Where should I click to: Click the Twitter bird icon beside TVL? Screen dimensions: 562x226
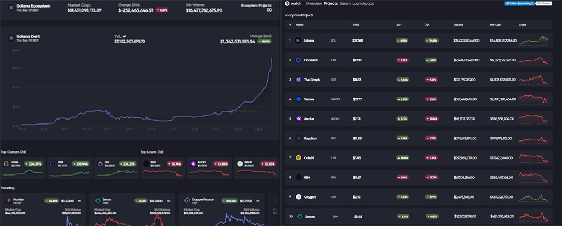coord(125,36)
